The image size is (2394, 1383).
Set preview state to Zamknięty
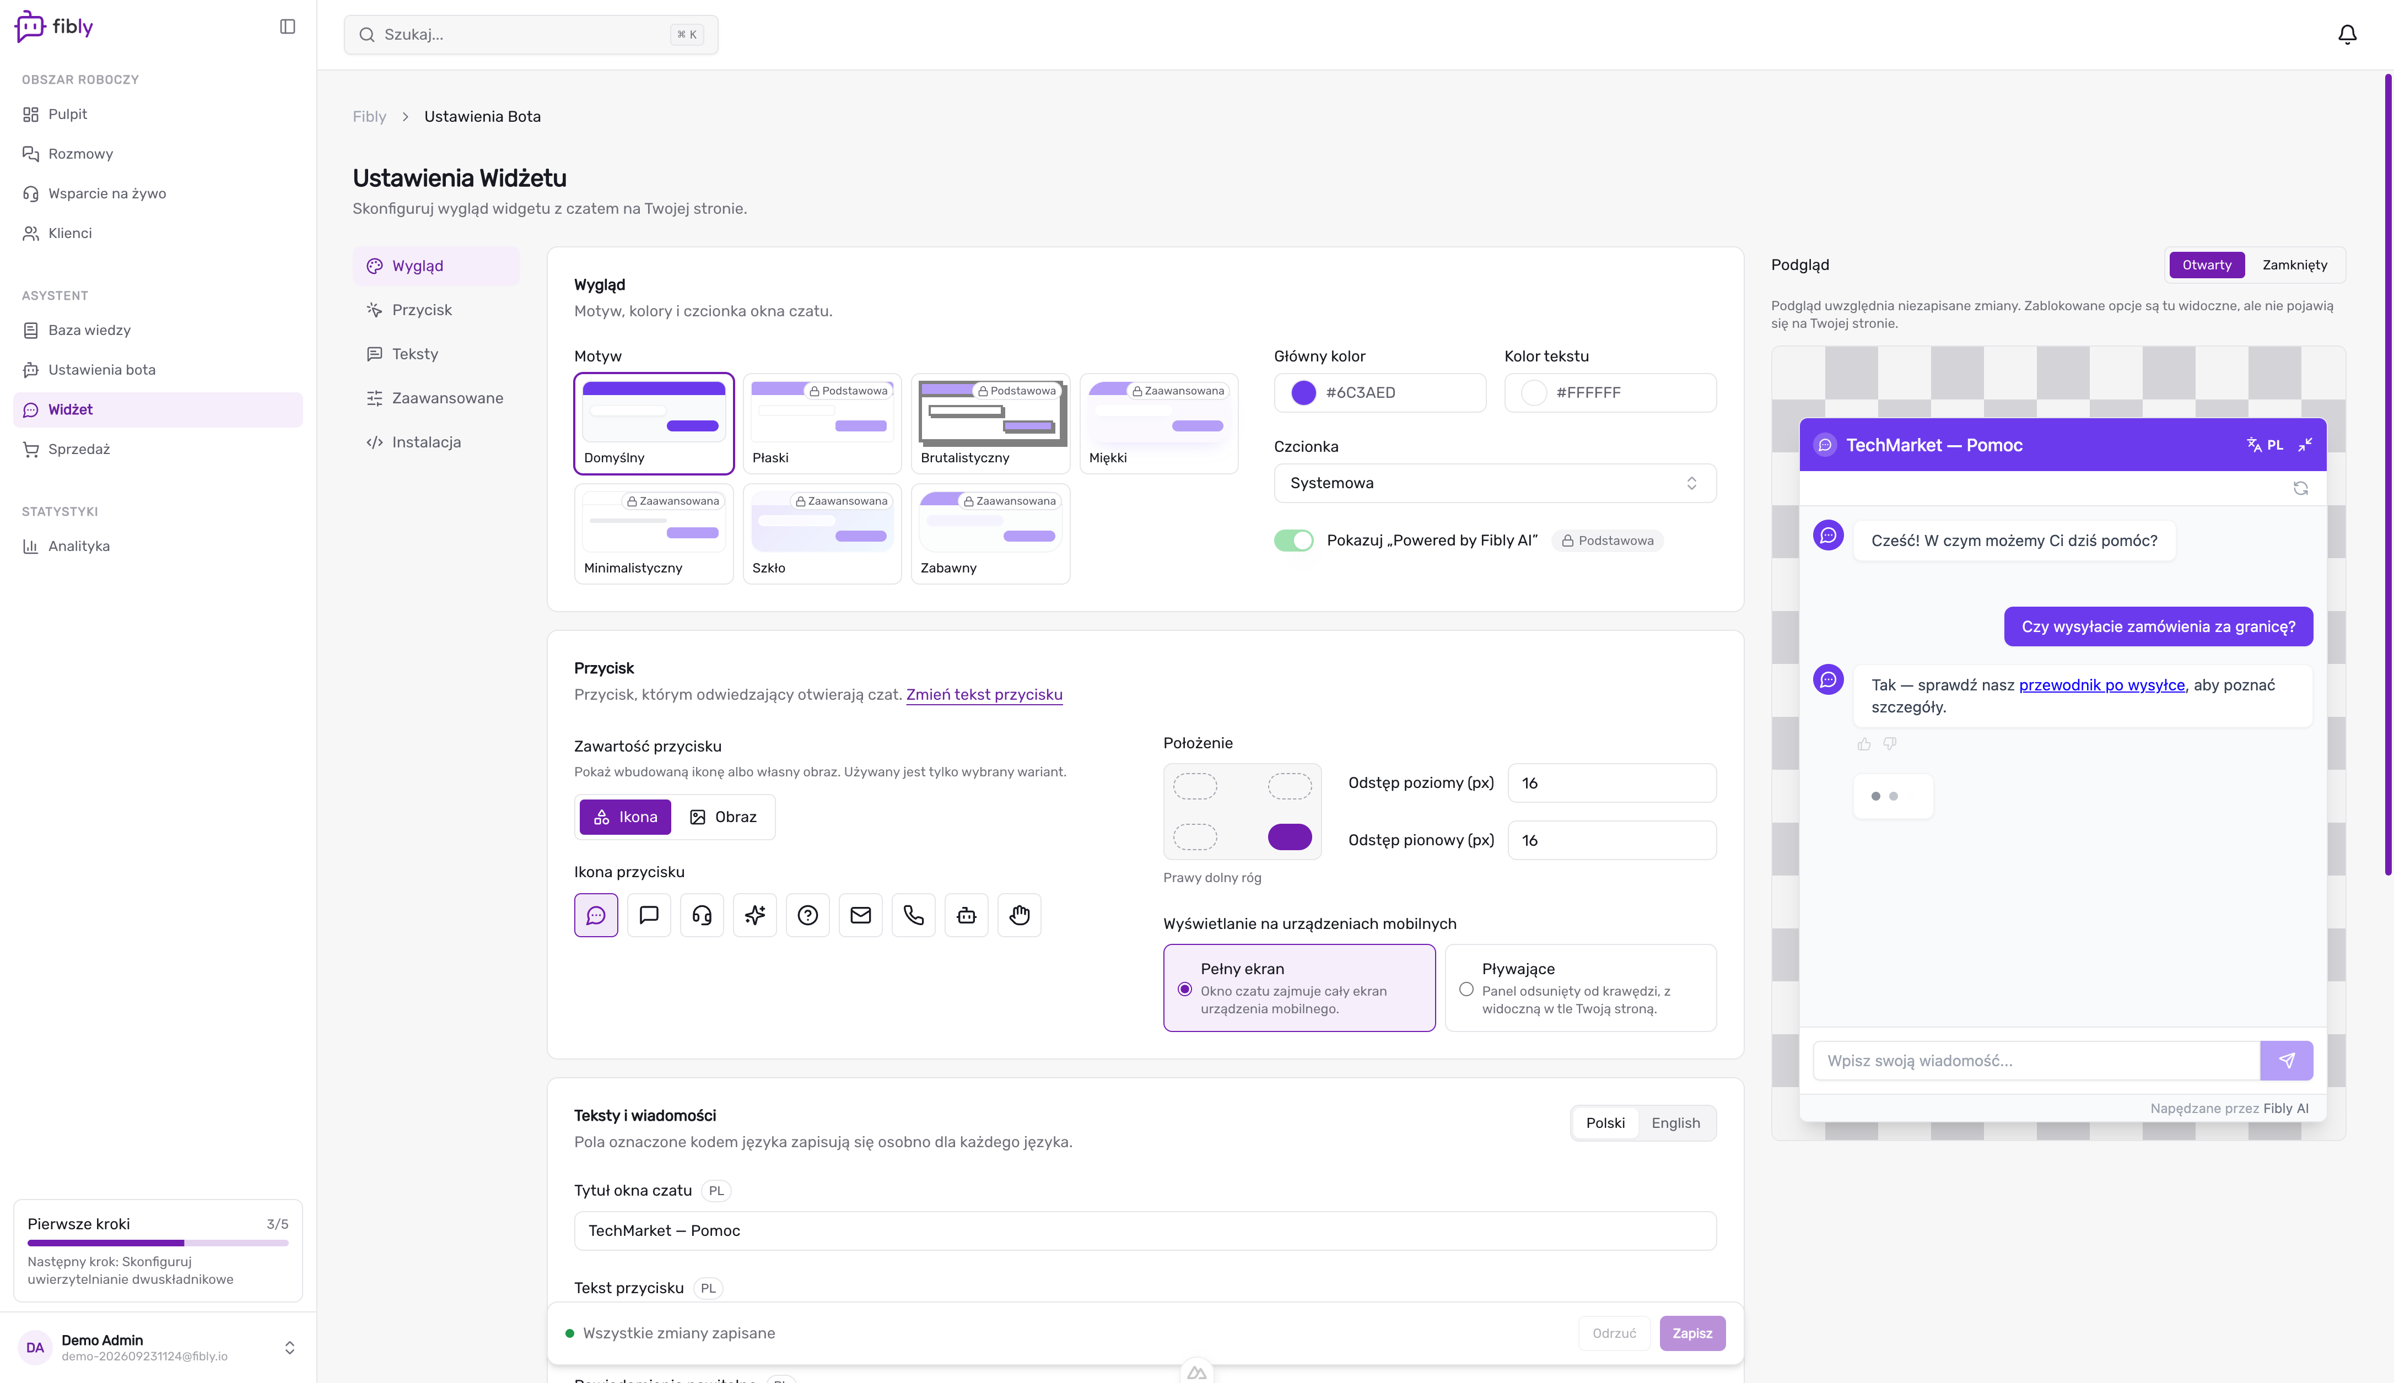[x=2294, y=265]
